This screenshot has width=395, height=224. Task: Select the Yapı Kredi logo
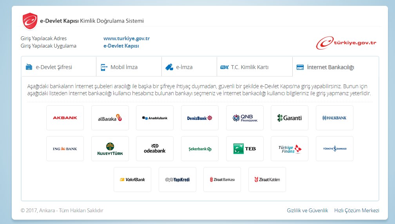(x=178, y=180)
